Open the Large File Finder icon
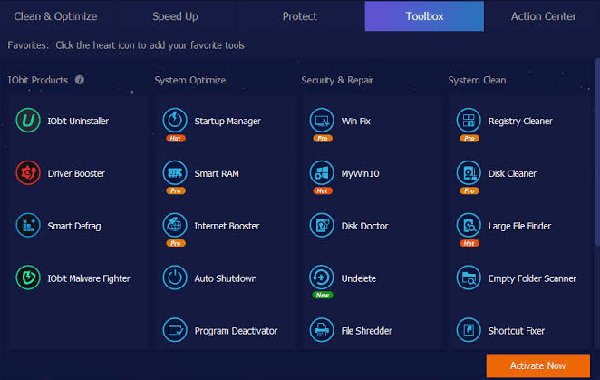The height and width of the screenshot is (380, 600). coord(469,225)
